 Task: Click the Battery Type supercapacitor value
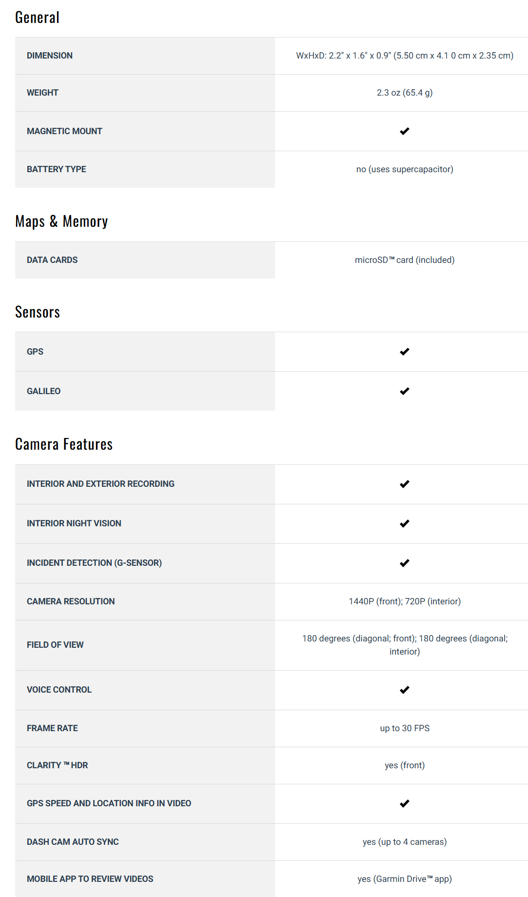[404, 169]
